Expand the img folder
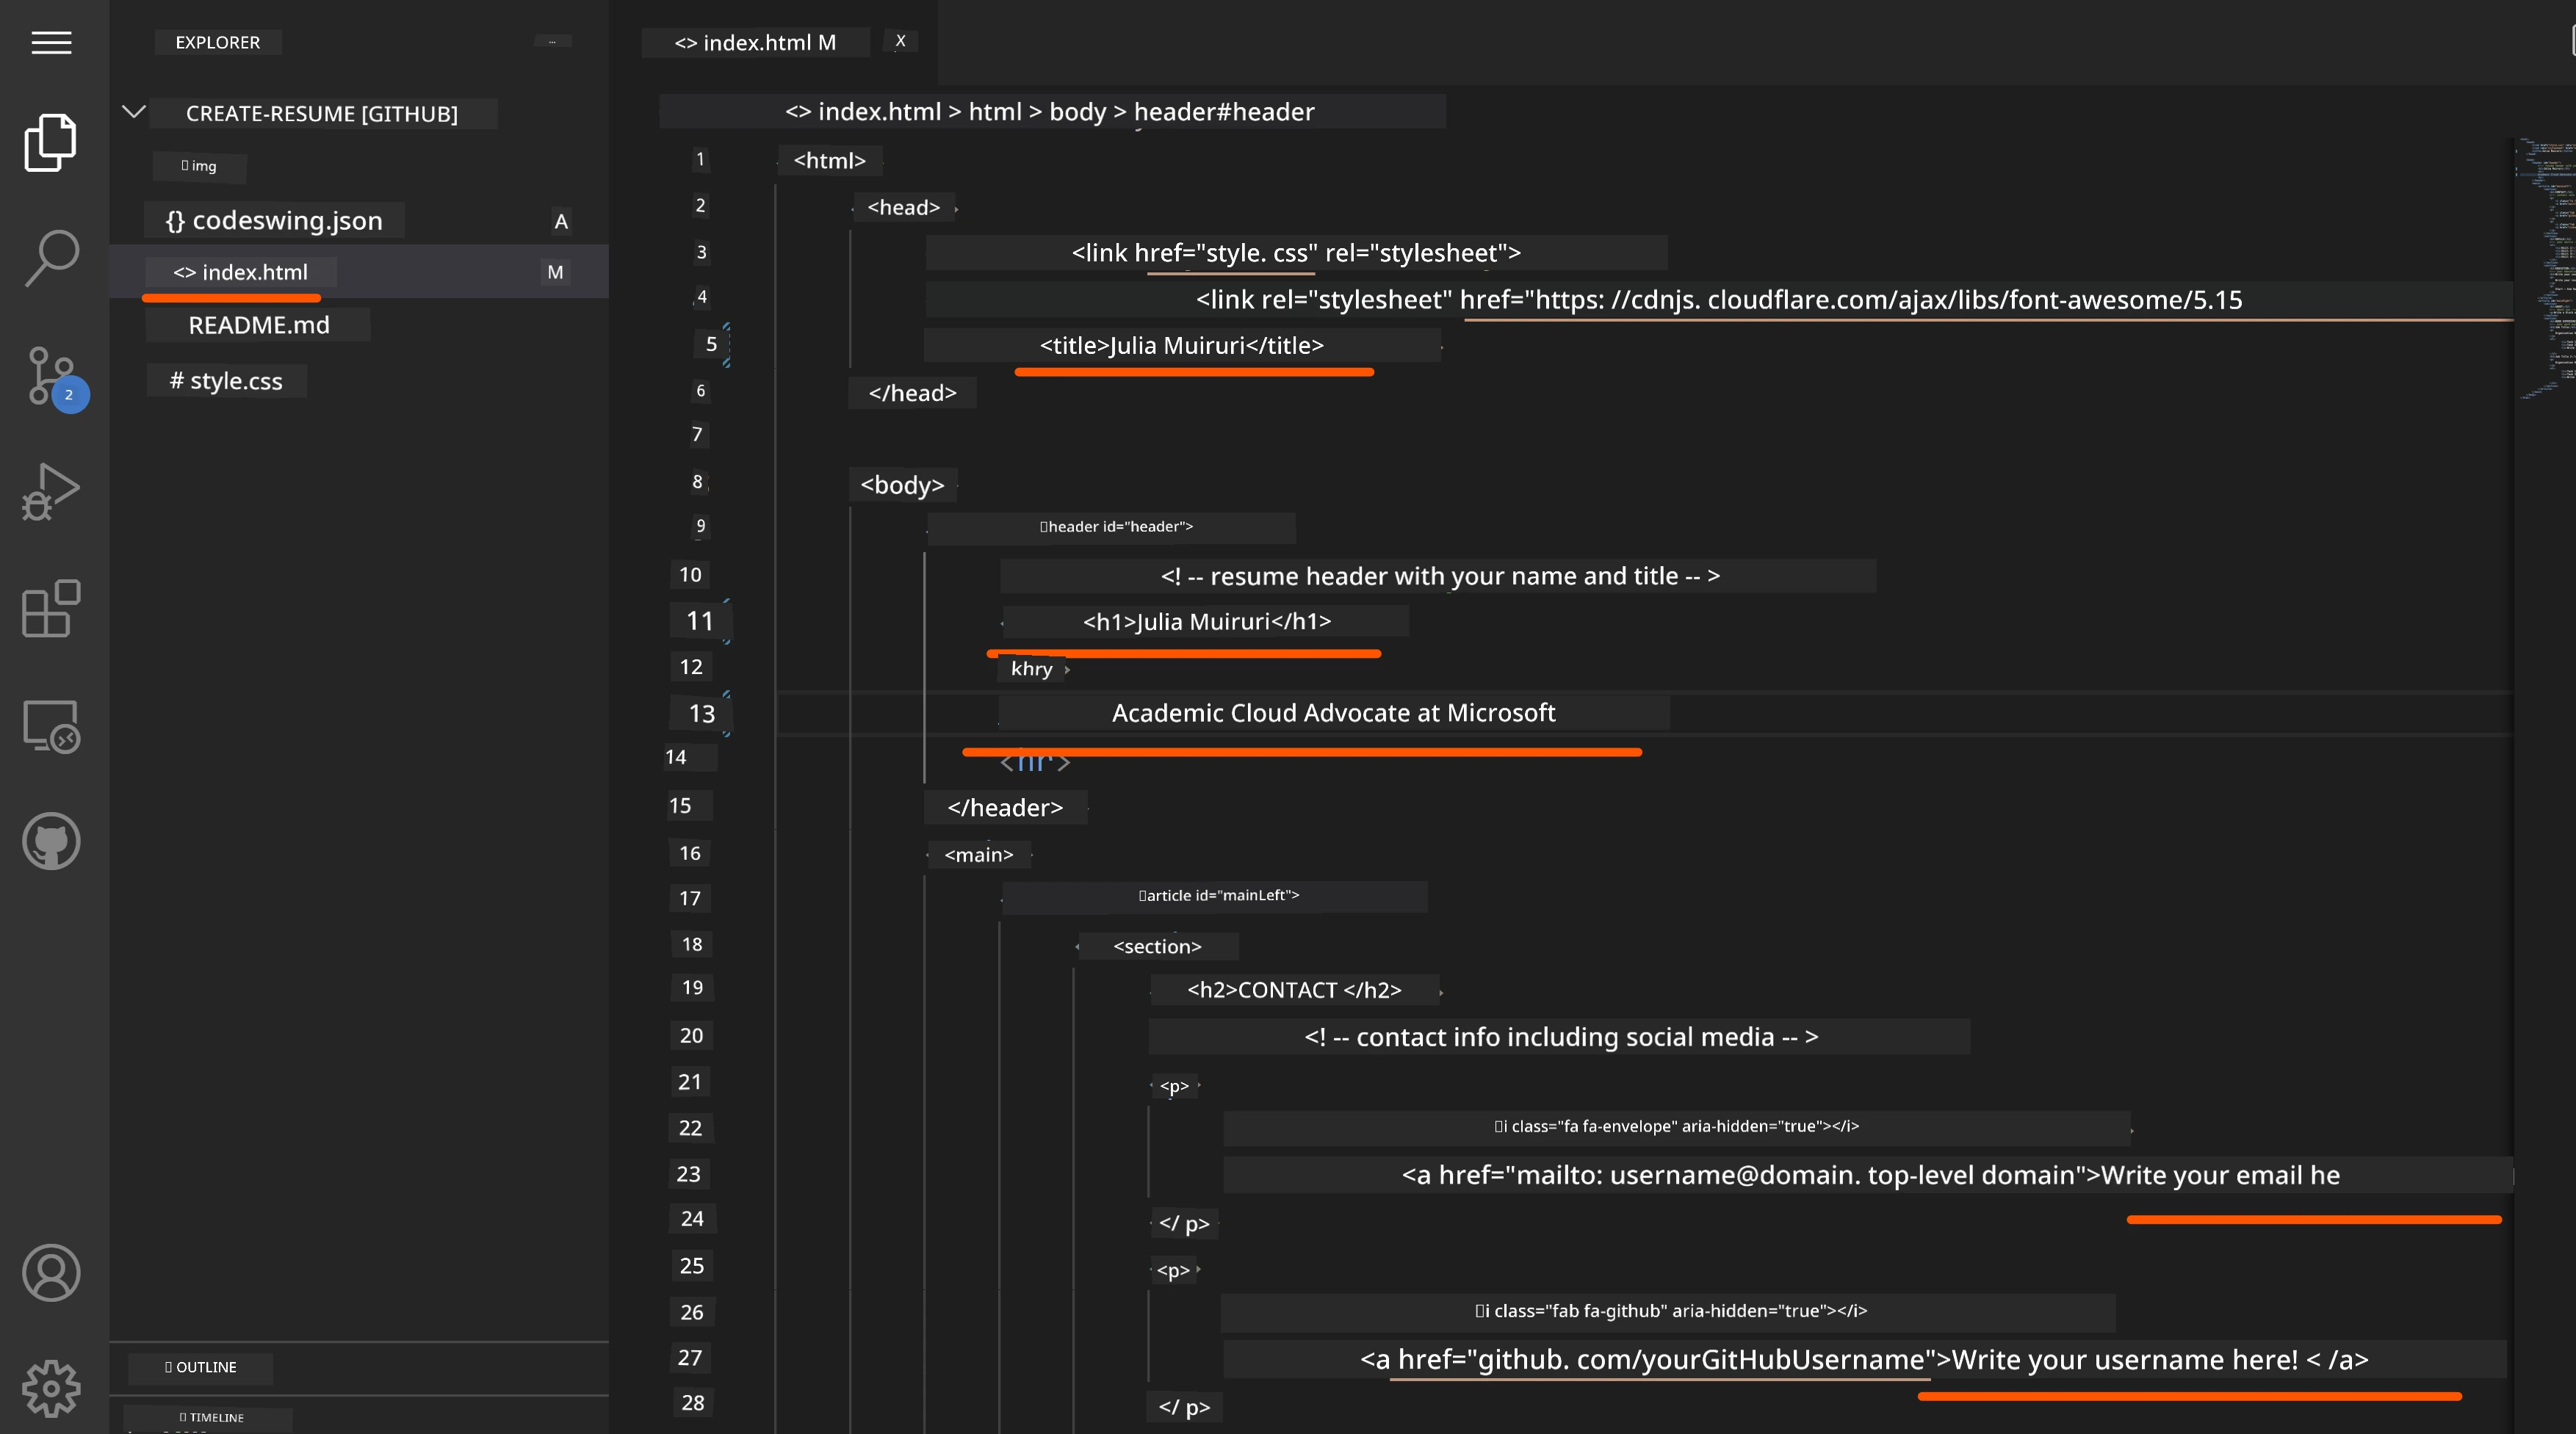 [199, 166]
